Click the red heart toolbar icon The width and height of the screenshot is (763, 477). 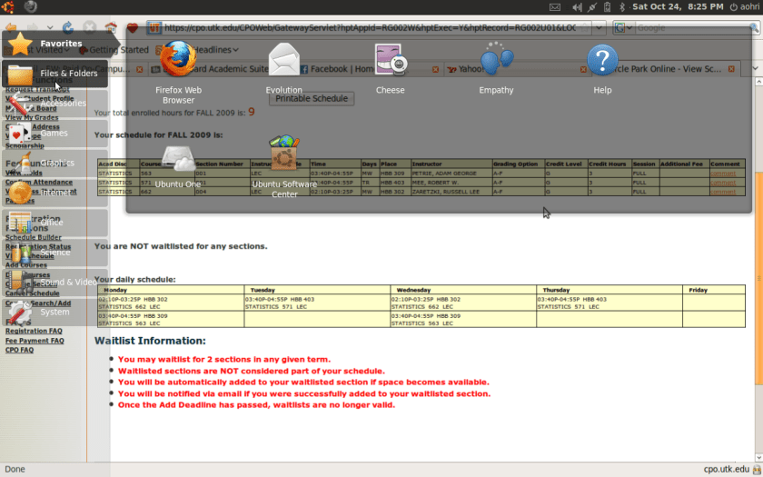coord(133,28)
